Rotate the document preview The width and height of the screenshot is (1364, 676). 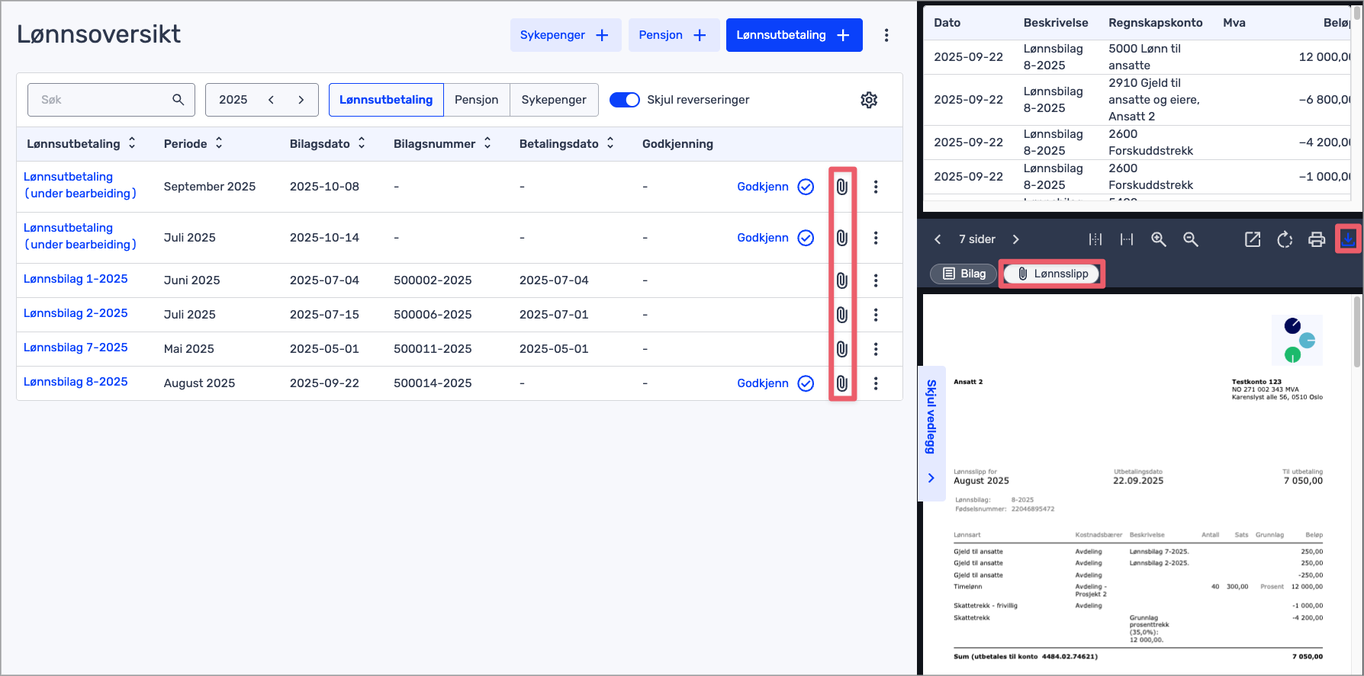click(1285, 239)
